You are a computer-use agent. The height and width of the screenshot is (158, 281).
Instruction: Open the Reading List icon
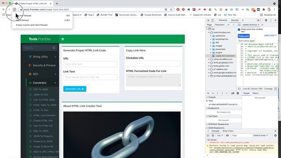tap(261, 15)
